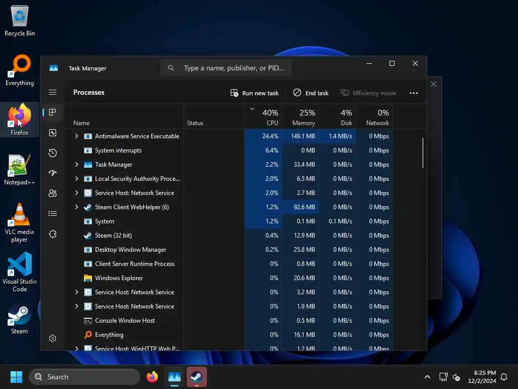Select the Visual Studio Code desktop shortcut
The width and height of the screenshot is (518, 389).
tap(20, 272)
